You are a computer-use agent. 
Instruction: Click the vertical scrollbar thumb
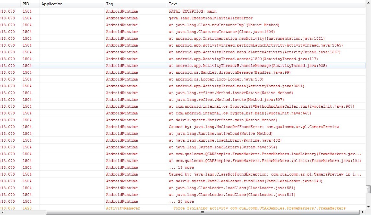coord(368,189)
